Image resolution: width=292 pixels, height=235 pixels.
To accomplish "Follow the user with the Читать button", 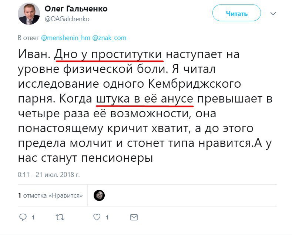I will [x=236, y=13].
